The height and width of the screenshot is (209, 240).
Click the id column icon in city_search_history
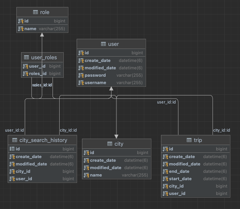(x=12, y=149)
